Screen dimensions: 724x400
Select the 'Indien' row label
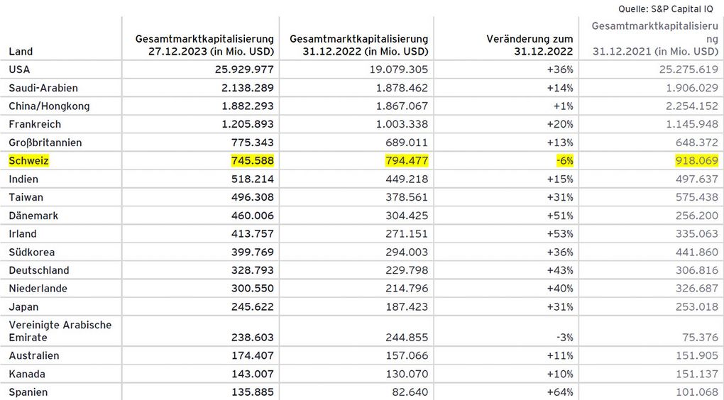23,179
